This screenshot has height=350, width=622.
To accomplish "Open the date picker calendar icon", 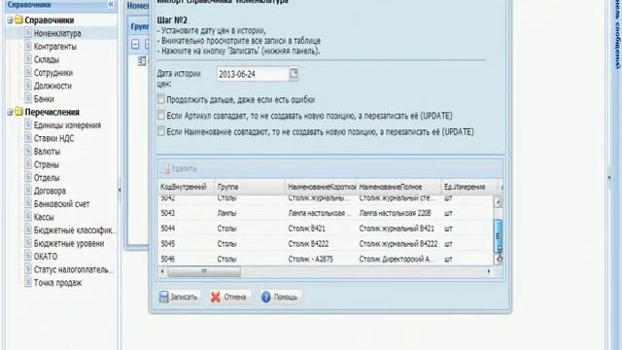I will tap(294, 74).
